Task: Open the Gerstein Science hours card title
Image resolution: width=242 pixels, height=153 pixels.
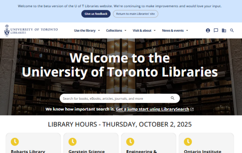Action: click(87, 151)
